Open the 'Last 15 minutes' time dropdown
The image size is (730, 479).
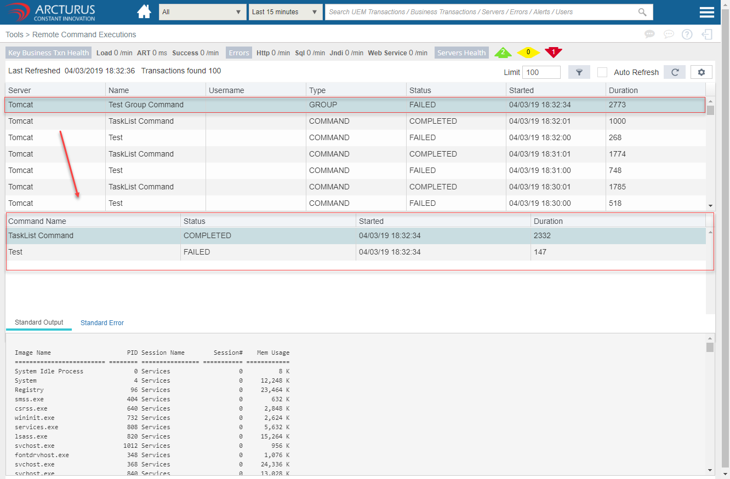coord(284,12)
